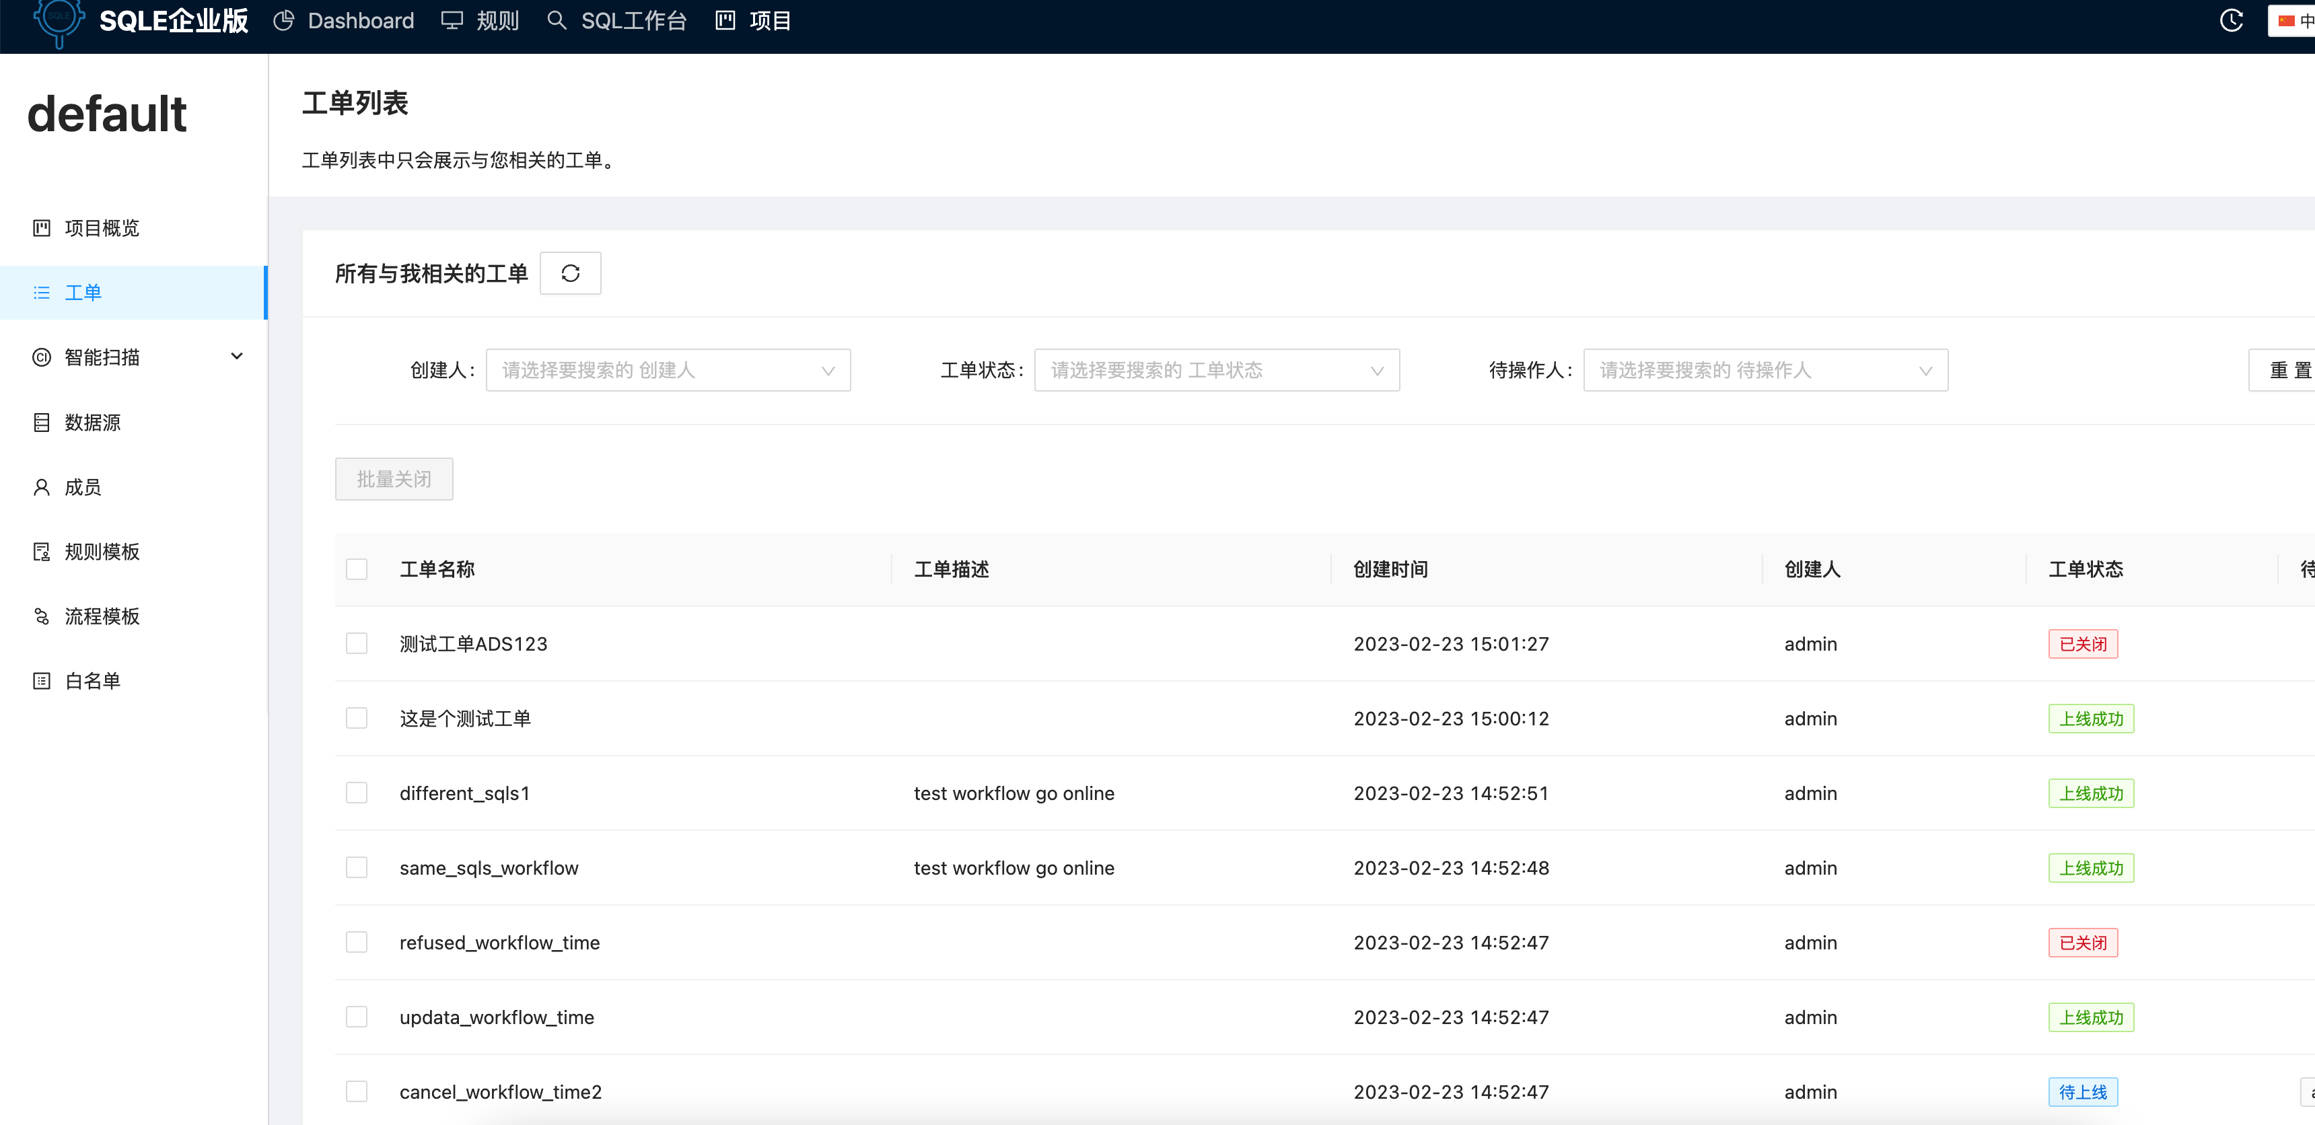Open the 项目概览 sidebar item icon
The height and width of the screenshot is (1125, 2315).
coord(41,227)
